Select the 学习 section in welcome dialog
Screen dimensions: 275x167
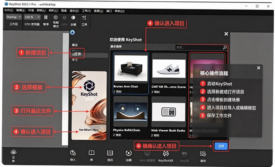(75, 60)
